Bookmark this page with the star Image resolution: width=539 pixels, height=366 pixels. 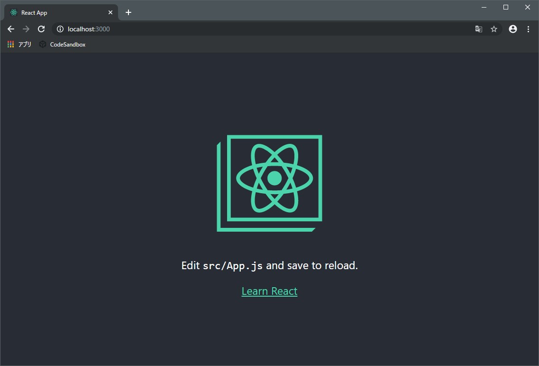pos(494,29)
